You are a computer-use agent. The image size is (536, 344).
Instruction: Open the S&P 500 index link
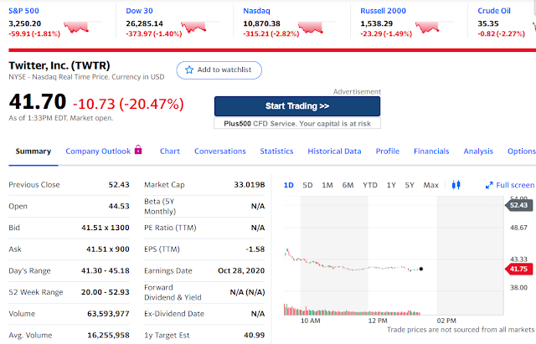(23, 11)
